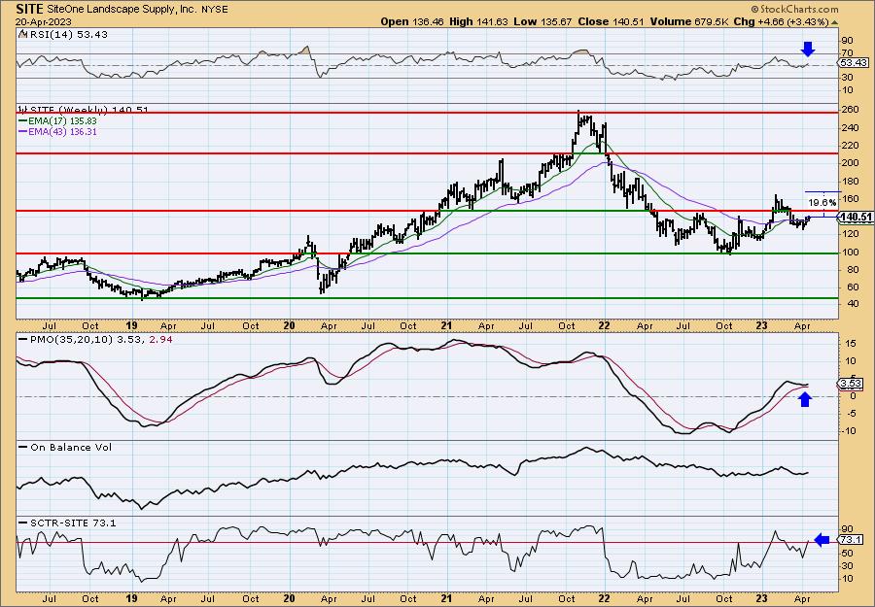Image resolution: width=875 pixels, height=607 pixels.
Task: Click the purple EMA(43) legend line swatch
Action: (x=23, y=132)
